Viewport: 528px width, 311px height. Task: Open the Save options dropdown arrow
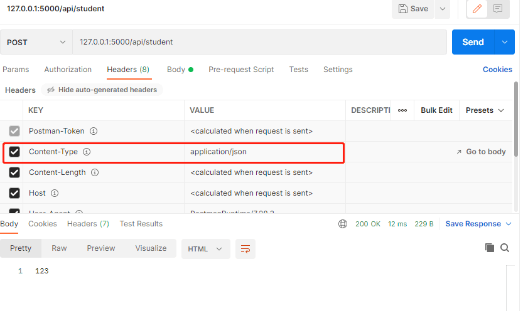pos(443,9)
